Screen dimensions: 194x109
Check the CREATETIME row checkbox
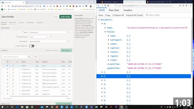point(3,91)
